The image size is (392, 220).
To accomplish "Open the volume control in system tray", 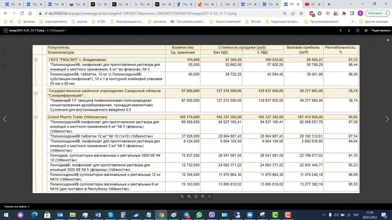I will [336, 215].
